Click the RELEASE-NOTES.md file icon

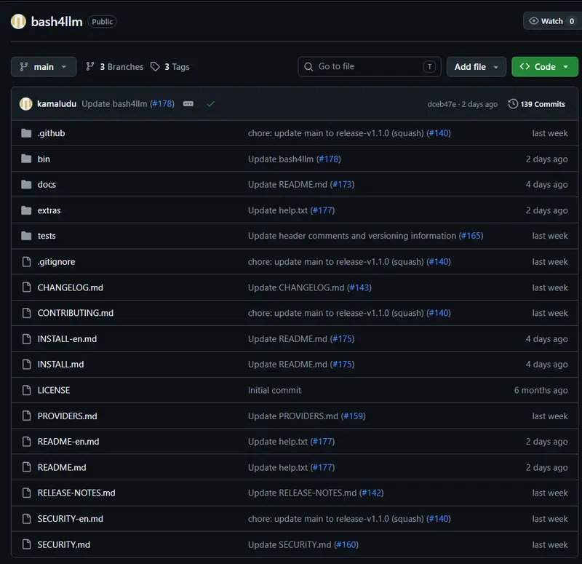point(26,493)
